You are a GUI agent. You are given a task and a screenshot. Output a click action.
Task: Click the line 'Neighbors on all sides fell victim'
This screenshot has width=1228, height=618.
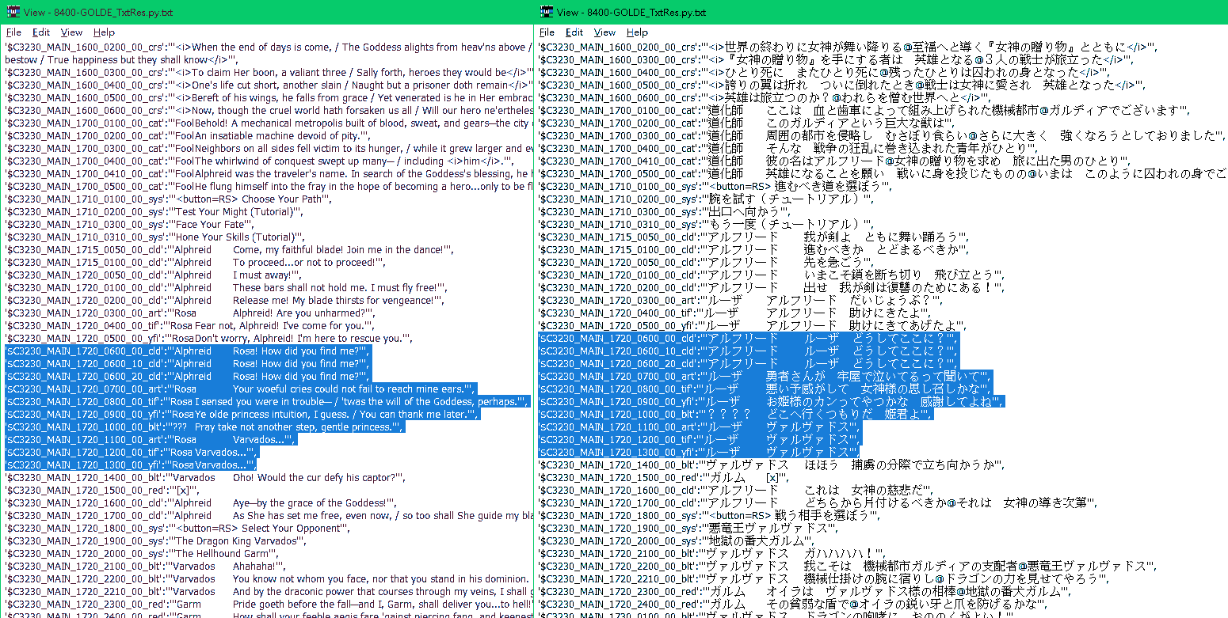tap(269, 149)
